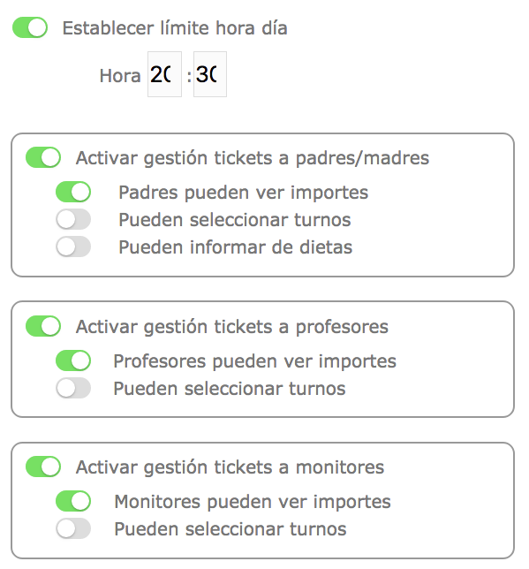Click Activar gestión tickets a padres/madres label
529x569 pixels.
coord(253,158)
